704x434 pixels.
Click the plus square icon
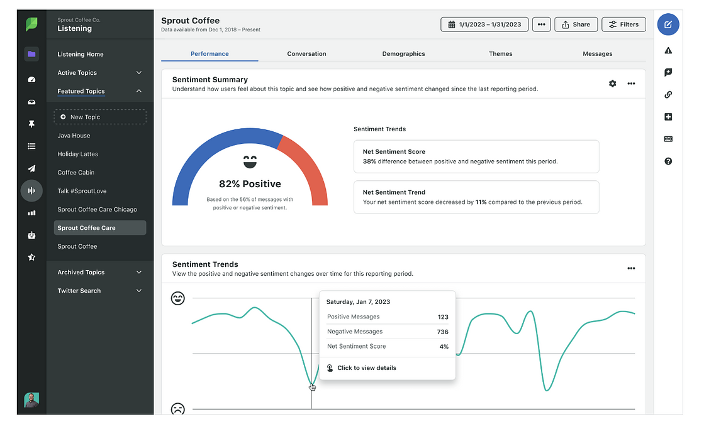668,117
